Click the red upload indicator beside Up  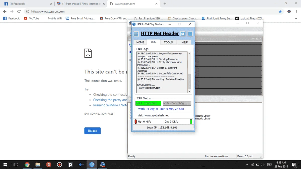pos(136,122)
